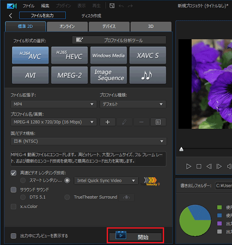Select the audio music notes format
This screenshot has height=245, width=232.
coord(148,75)
